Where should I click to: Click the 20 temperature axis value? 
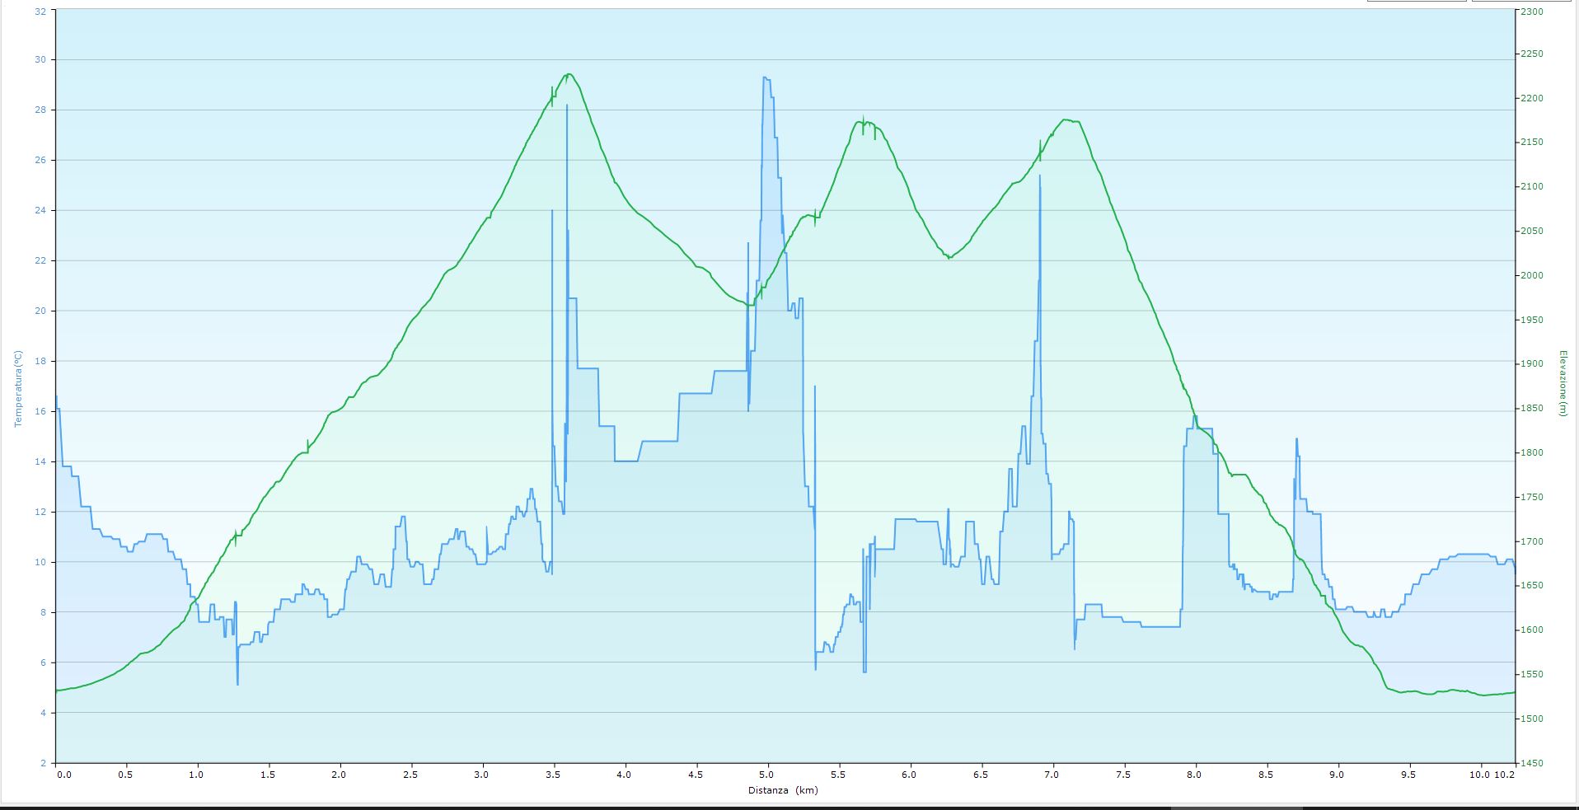(x=40, y=311)
